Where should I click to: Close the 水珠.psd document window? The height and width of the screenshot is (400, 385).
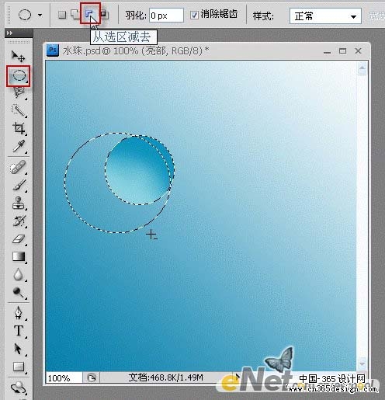(358, 51)
